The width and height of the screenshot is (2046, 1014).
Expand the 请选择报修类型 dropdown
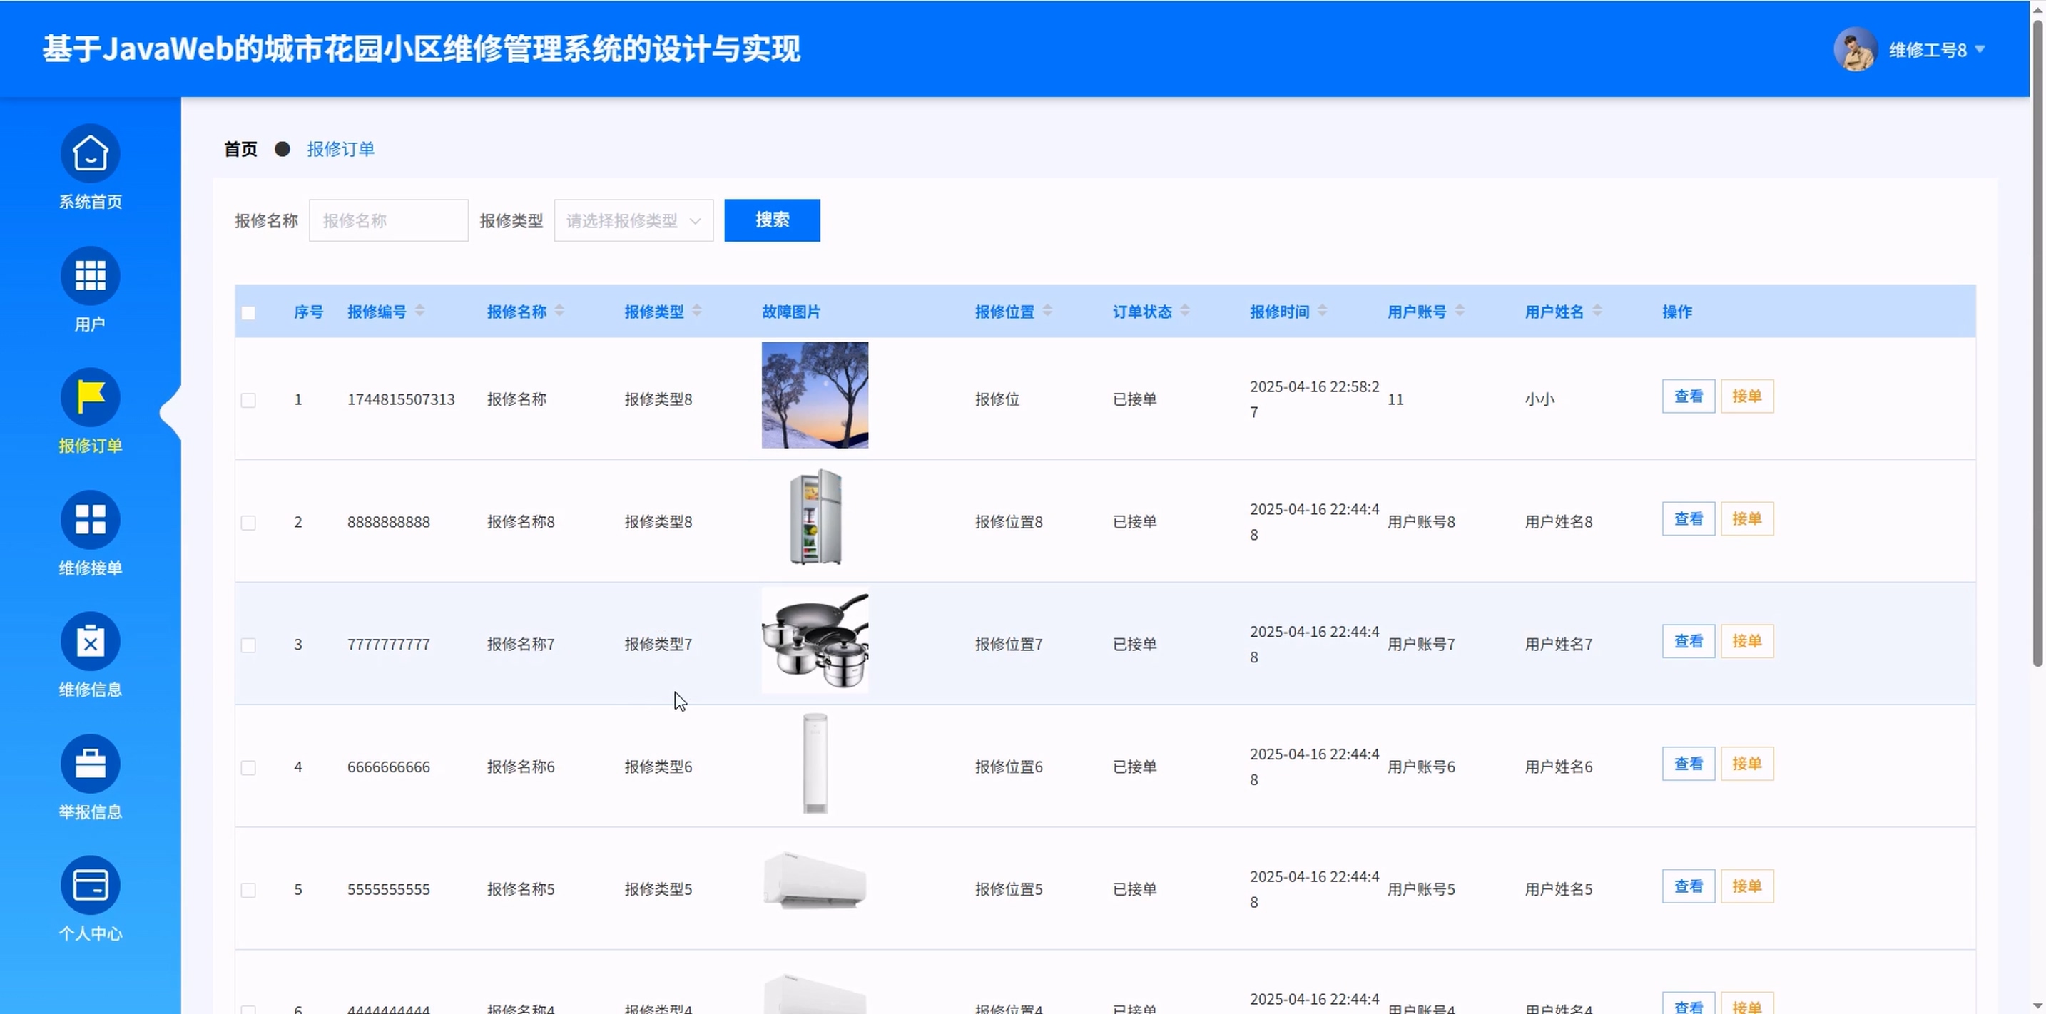tap(633, 221)
